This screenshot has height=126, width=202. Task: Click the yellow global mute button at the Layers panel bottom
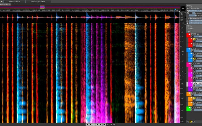point(191,121)
